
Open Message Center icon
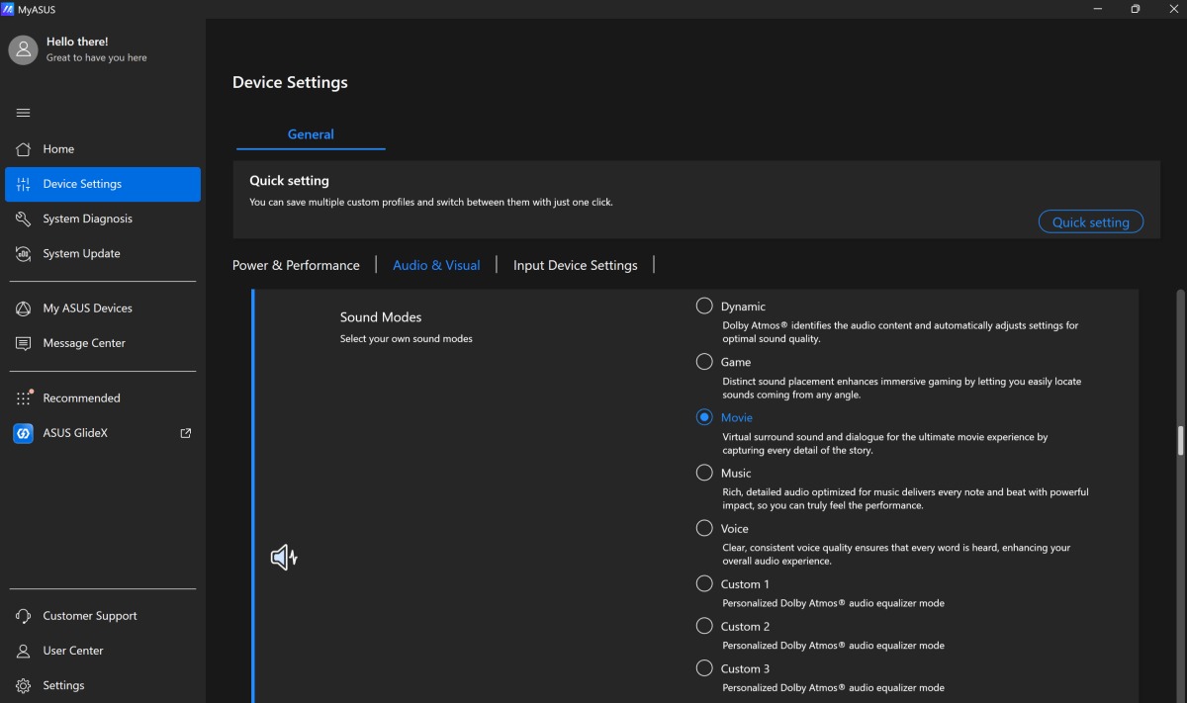pos(24,343)
